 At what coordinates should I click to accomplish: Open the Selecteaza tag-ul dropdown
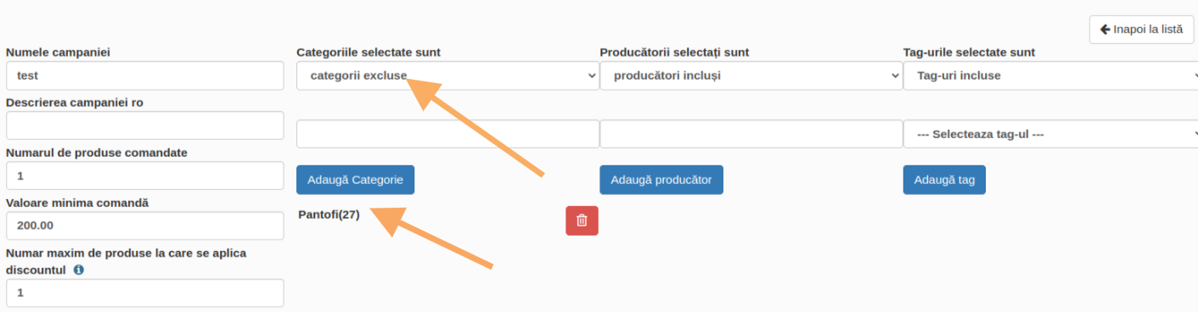[1051, 134]
